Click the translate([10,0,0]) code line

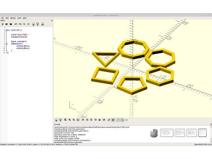19,37
